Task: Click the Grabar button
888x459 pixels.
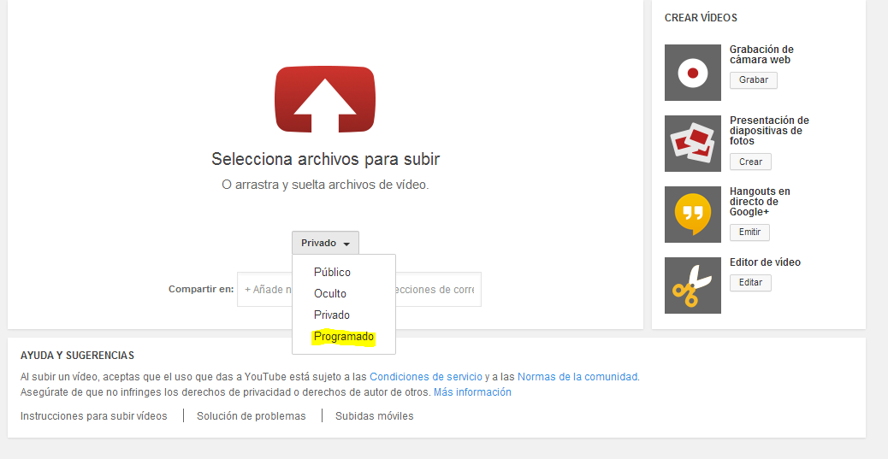Action: tap(753, 80)
